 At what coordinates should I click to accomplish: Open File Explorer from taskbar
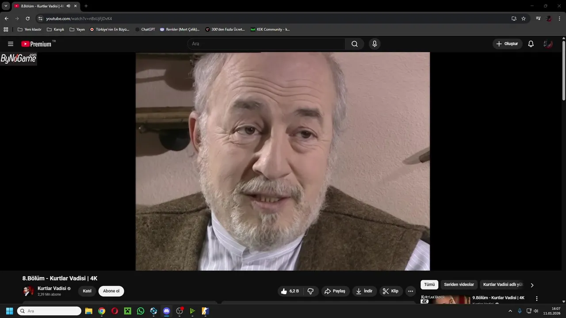tap(88, 311)
